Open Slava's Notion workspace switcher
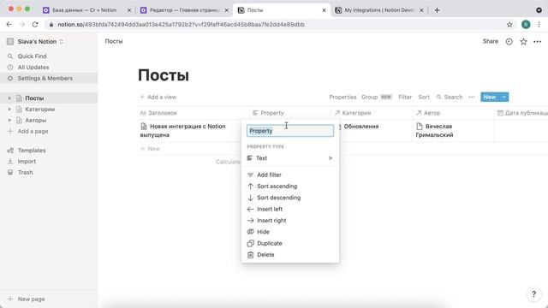This screenshot has height=308, width=548. (x=35, y=42)
